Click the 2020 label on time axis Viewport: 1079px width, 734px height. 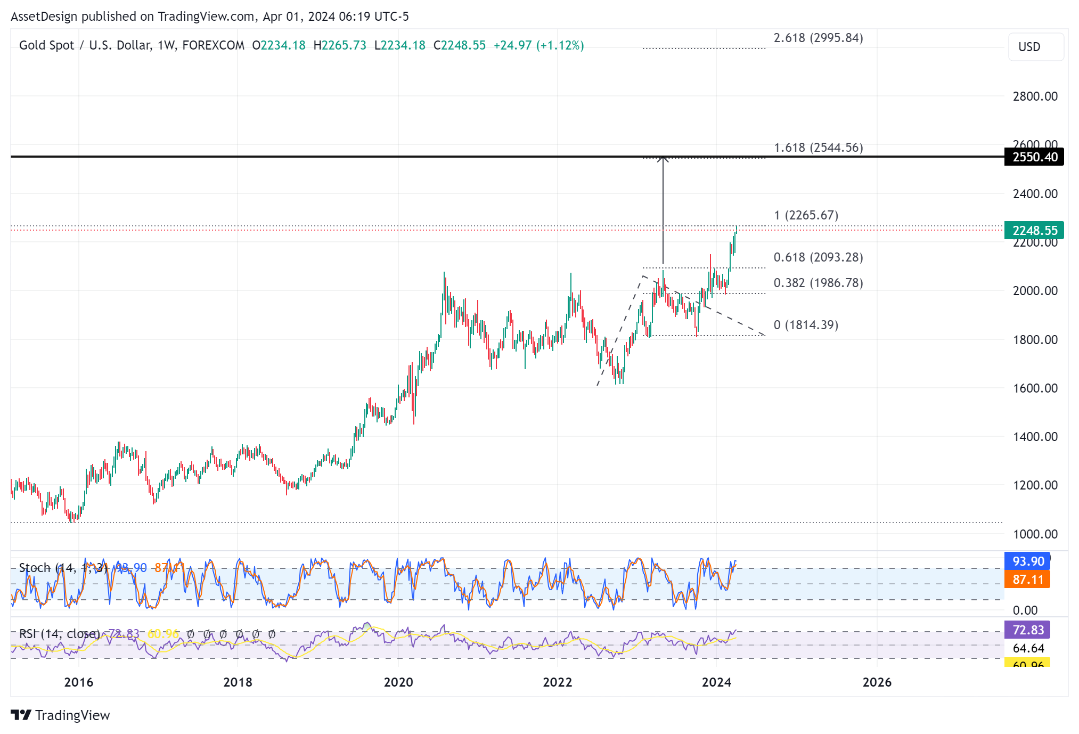point(398,682)
